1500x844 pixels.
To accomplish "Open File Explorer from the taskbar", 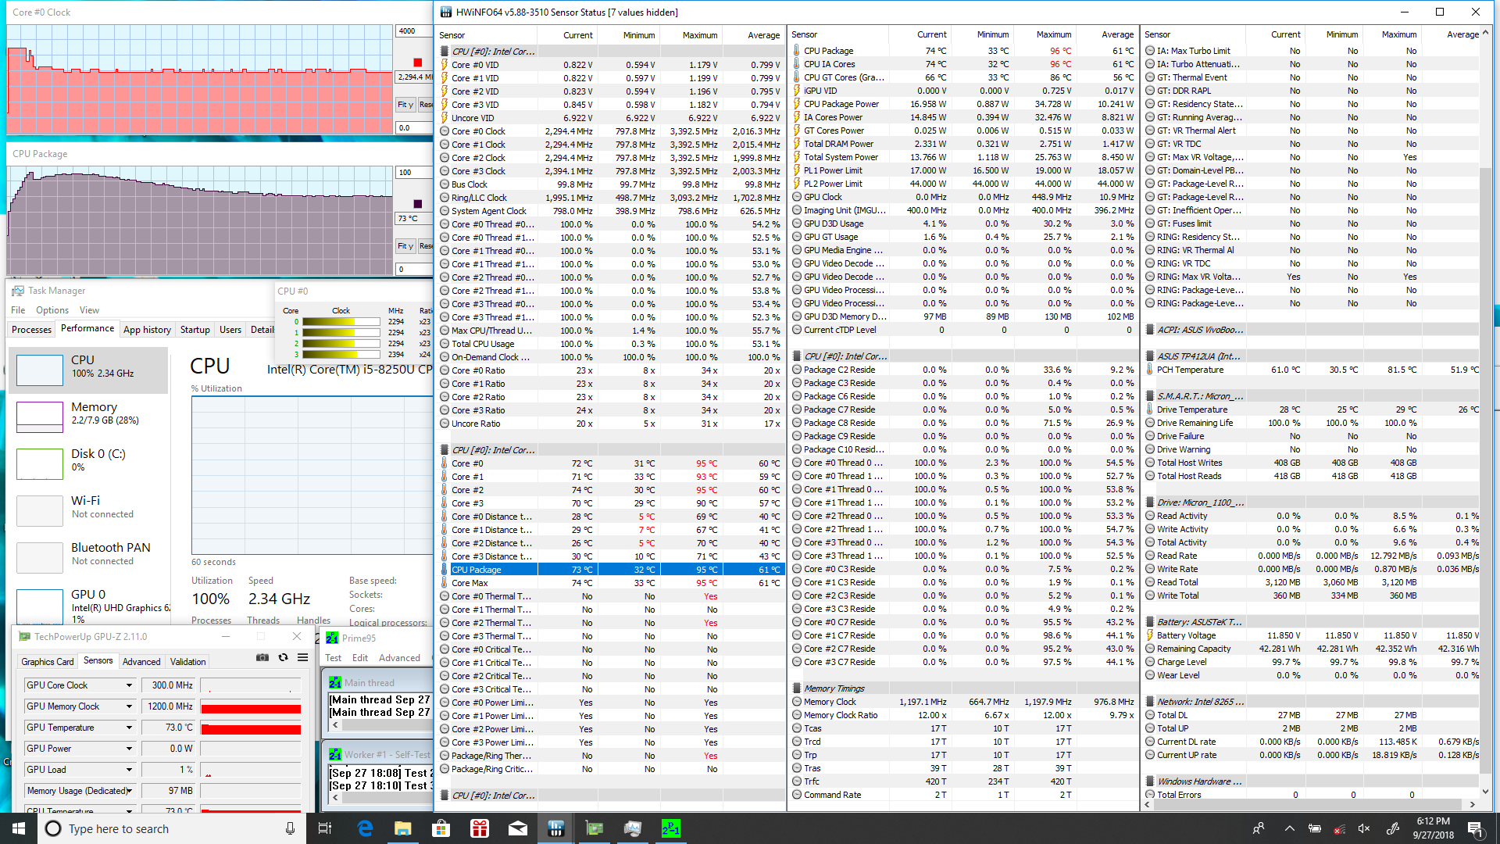I will (403, 828).
